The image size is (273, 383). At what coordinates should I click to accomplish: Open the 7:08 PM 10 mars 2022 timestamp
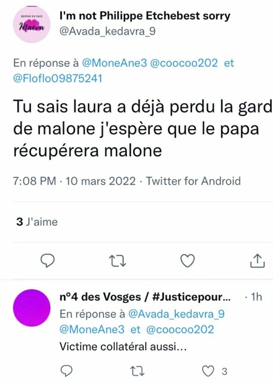(x=74, y=181)
